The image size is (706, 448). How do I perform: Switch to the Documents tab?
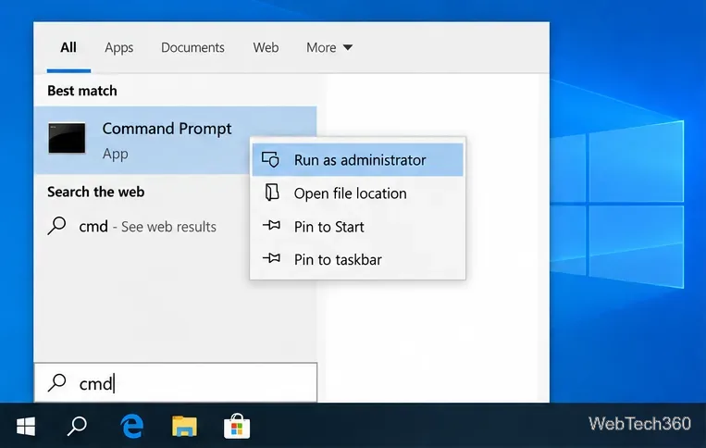pos(192,47)
